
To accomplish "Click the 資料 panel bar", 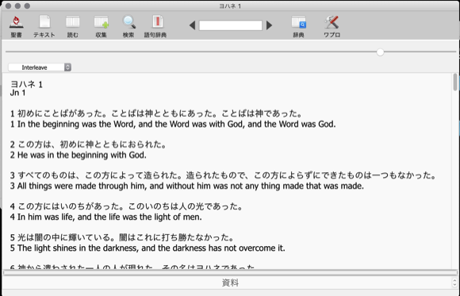I will tap(230, 283).
